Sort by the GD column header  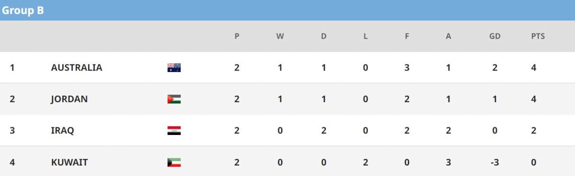point(494,36)
